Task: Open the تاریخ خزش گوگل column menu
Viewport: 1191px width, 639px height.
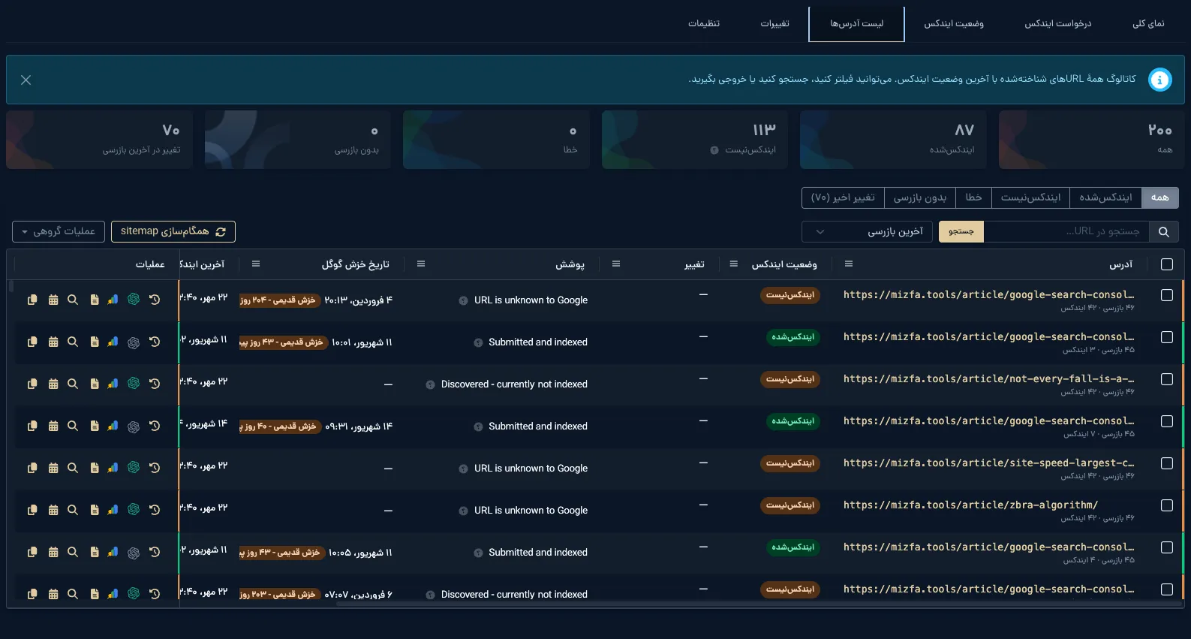Action: (x=256, y=264)
